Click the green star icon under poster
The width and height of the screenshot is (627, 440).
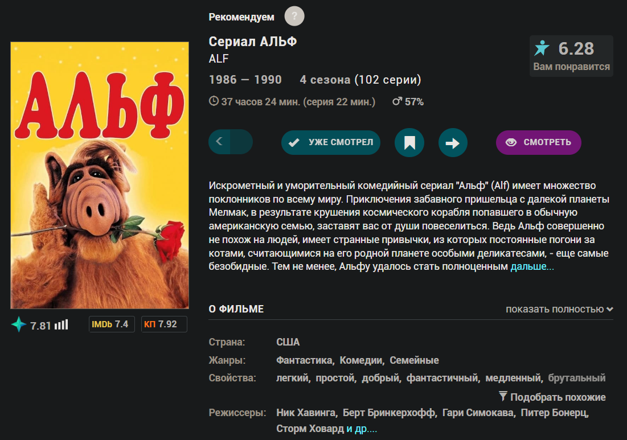(x=19, y=325)
